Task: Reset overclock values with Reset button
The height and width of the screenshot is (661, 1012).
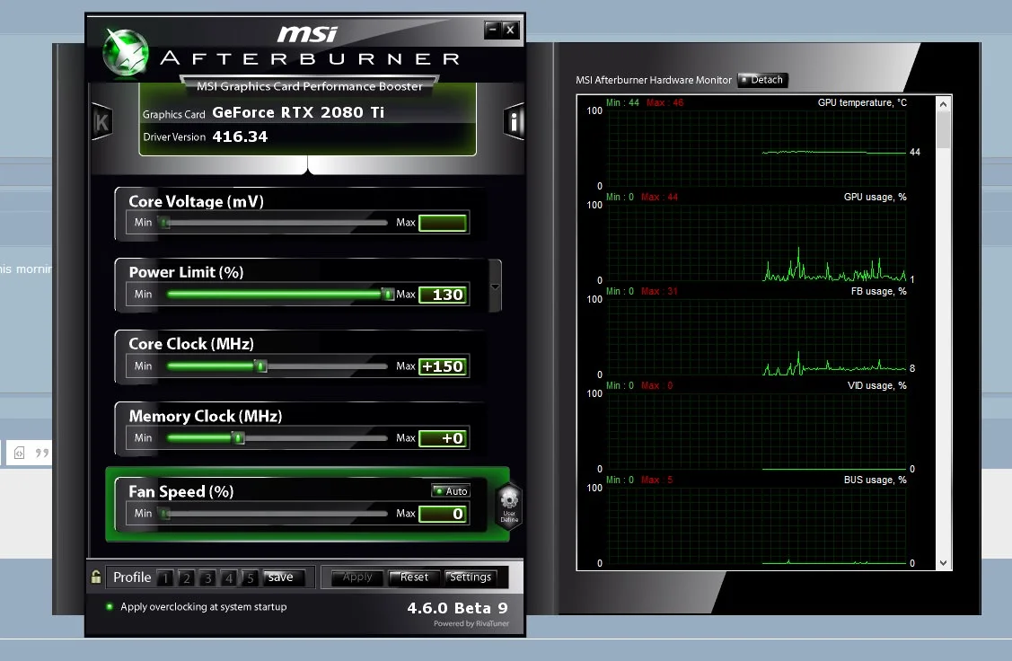Action: coord(414,577)
